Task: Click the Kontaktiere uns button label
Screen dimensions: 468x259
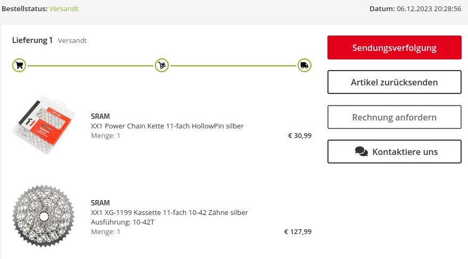Action: [405, 152]
